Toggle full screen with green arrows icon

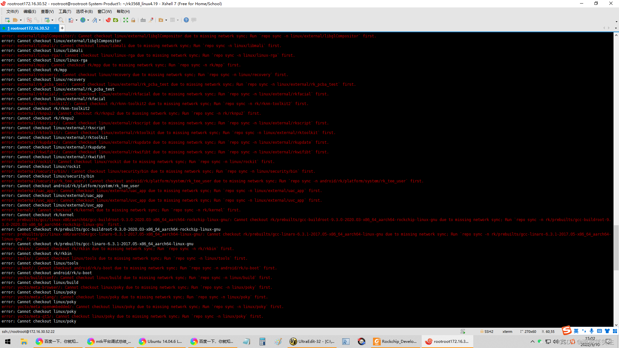(x=126, y=20)
